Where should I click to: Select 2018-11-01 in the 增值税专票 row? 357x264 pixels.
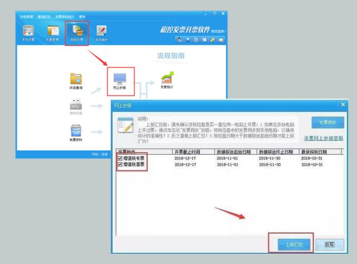click(227, 158)
